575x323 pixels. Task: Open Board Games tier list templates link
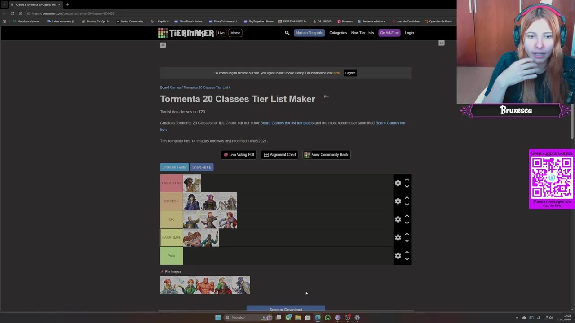tap(287, 123)
